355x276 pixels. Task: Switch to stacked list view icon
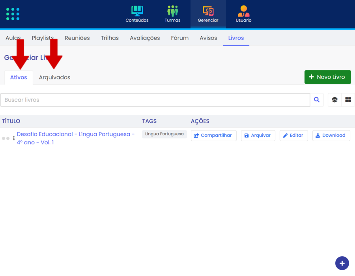coord(334,100)
